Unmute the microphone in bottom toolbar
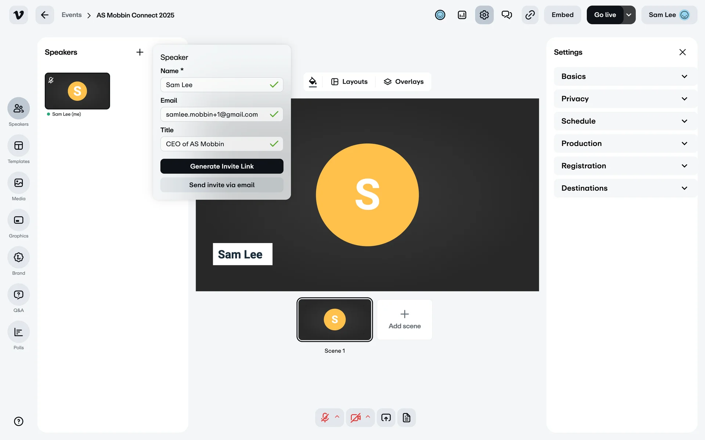The height and width of the screenshot is (440, 705). (x=325, y=418)
